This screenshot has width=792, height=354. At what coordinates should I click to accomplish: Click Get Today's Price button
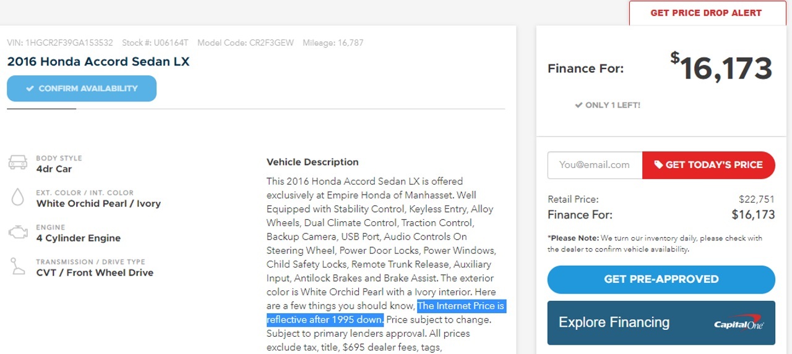(x=708, y=165)
